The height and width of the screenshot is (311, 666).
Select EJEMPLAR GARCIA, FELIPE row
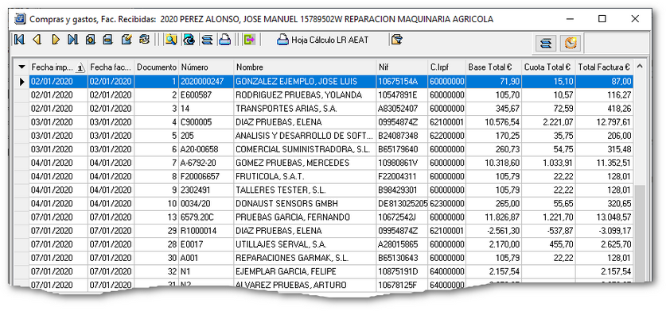tap(331, 271)
